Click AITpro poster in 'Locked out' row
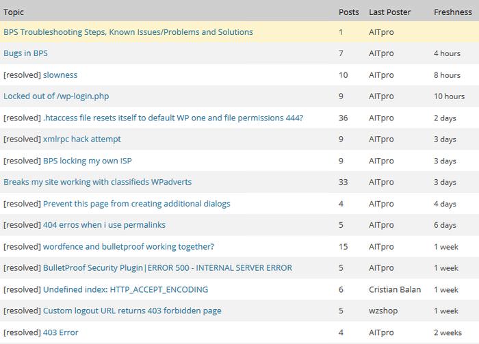The image size is (479, 344). tap(382, 96)
